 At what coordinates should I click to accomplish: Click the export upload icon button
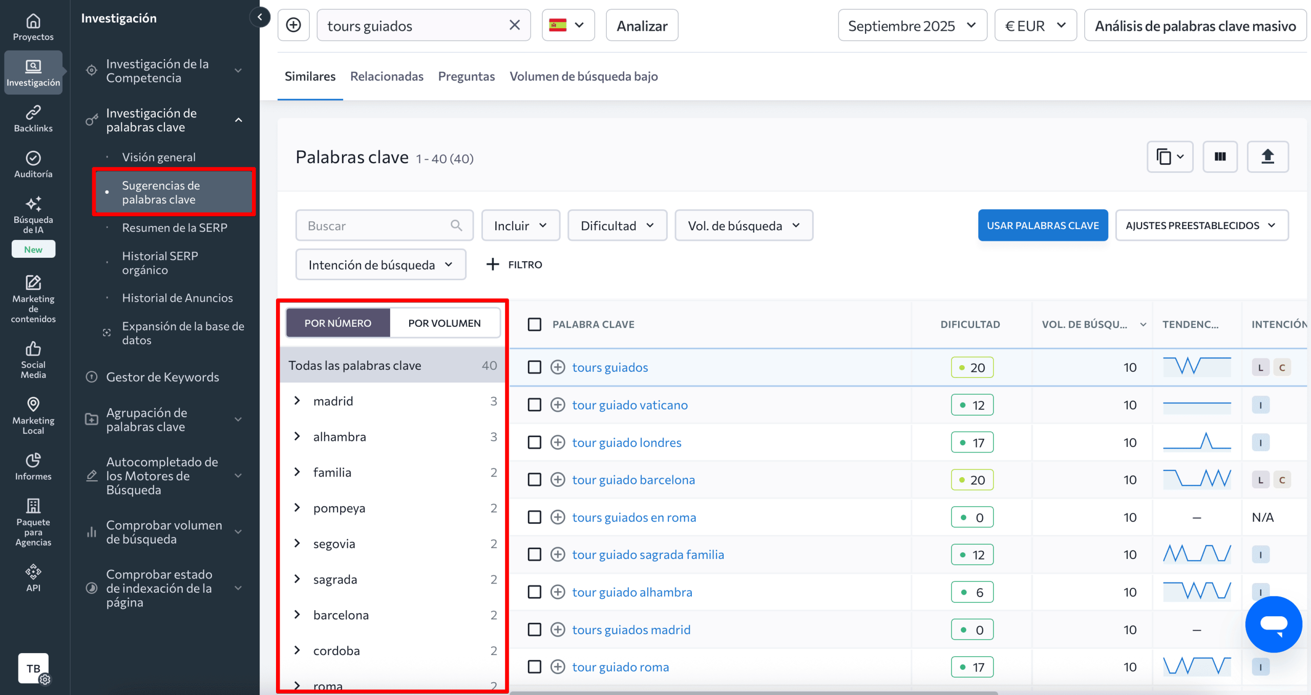pyautogui.click(x=1267, y=156)
